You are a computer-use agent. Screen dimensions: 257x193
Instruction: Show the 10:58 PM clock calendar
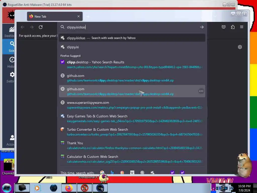244,188
